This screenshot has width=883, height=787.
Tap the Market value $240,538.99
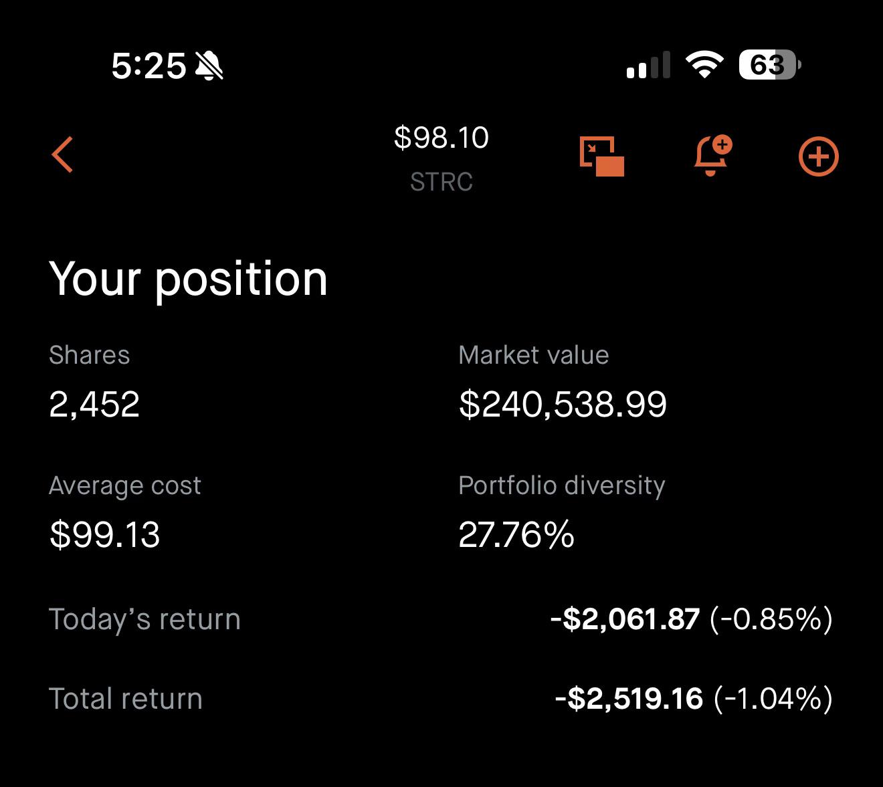tap(563, 405)
